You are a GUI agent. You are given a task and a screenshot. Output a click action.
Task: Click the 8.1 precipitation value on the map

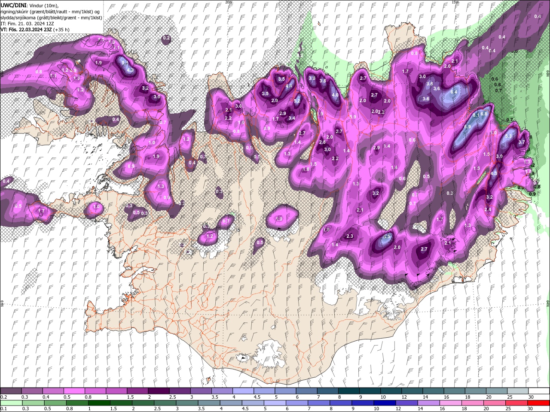476,115
